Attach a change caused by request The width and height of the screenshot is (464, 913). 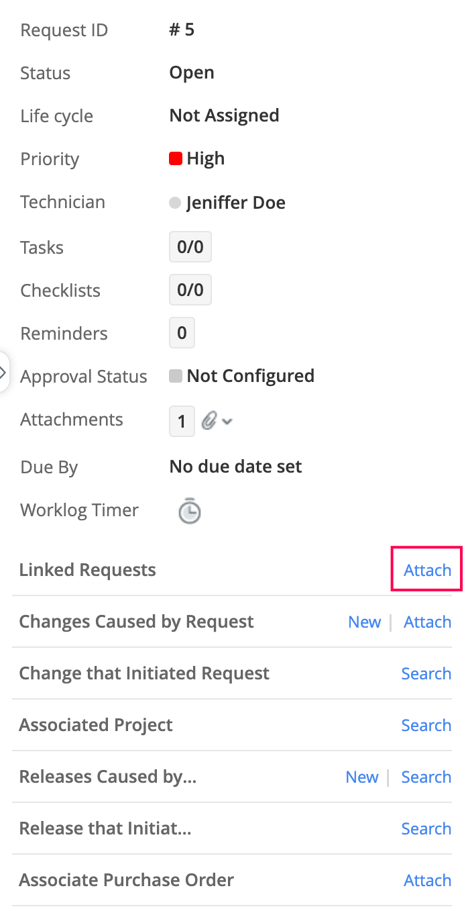427,622
